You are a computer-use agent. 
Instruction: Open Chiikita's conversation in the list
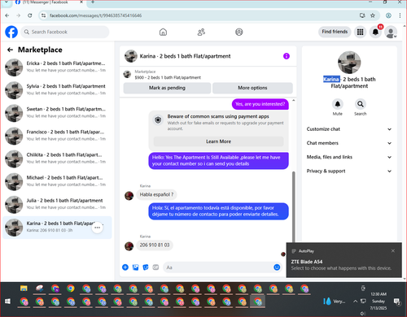pos(57,158)
